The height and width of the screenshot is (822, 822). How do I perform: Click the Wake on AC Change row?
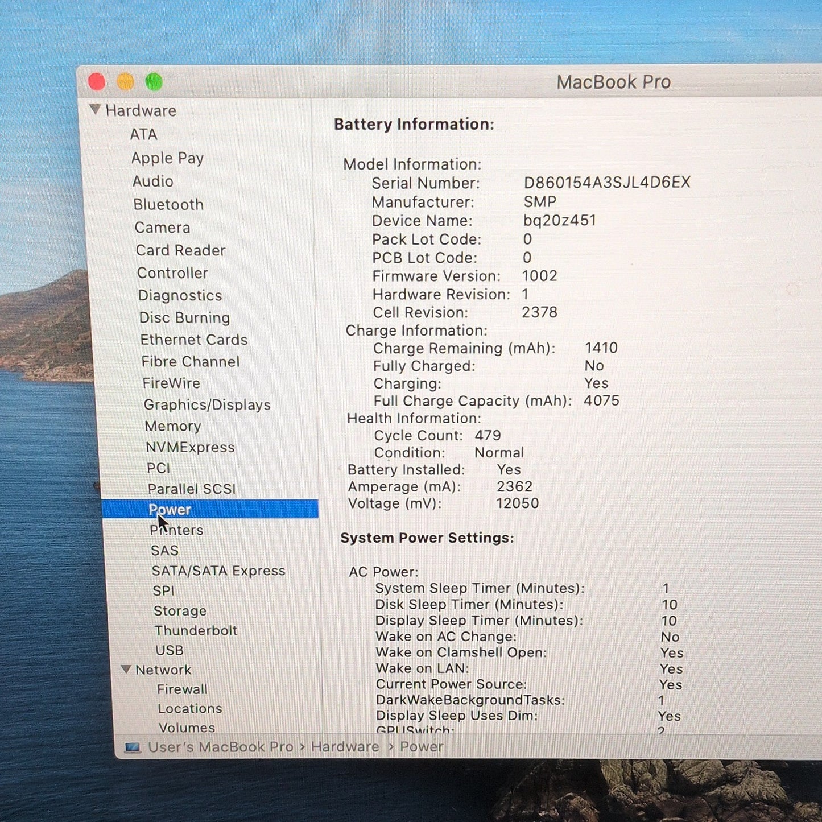(x=527, y=637)
